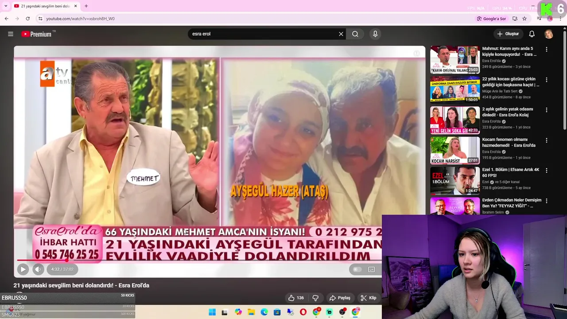Toggle subtitles in the video player
Image resolution: width=567 pixels, height=319 pixels.
click(x=372, y=269)
